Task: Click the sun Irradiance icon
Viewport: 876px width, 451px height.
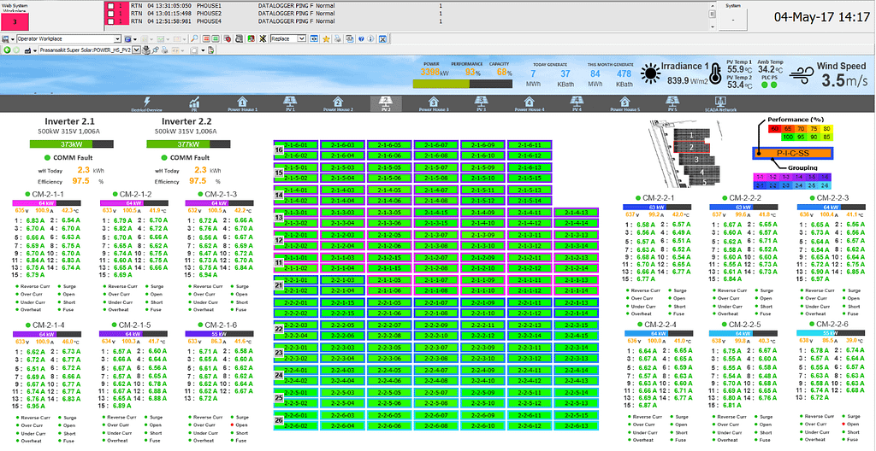Action: tap(652, 75)
